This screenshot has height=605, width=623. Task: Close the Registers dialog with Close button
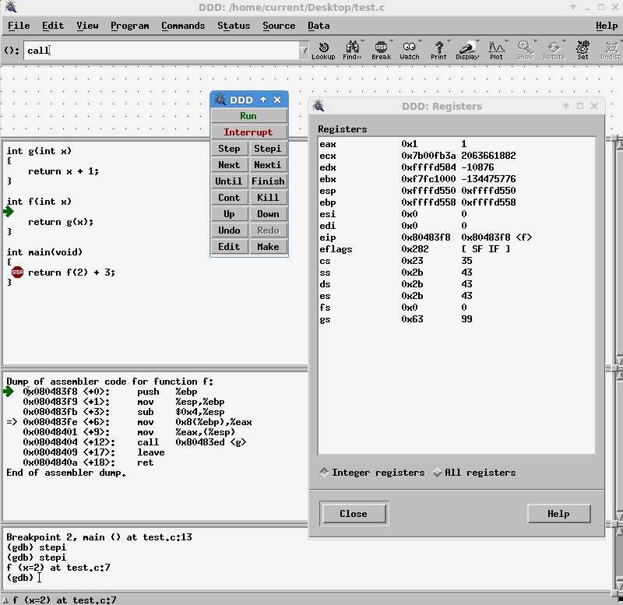click(x=354, y=514)
